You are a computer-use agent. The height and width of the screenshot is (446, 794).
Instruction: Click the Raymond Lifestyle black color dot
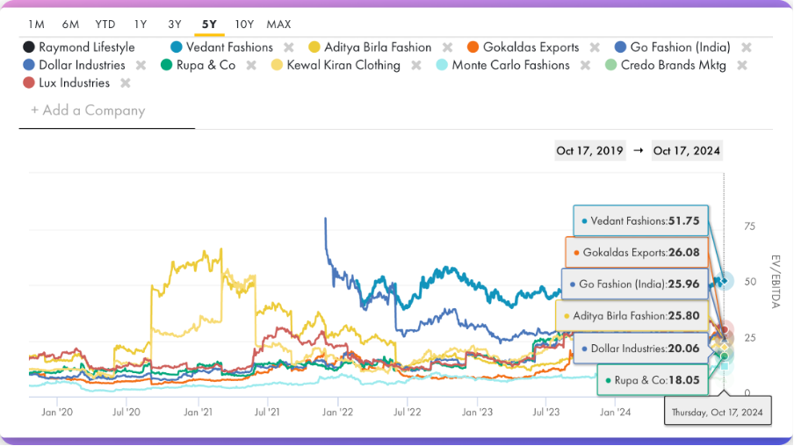pyautogui.click(x=29, y=47)
